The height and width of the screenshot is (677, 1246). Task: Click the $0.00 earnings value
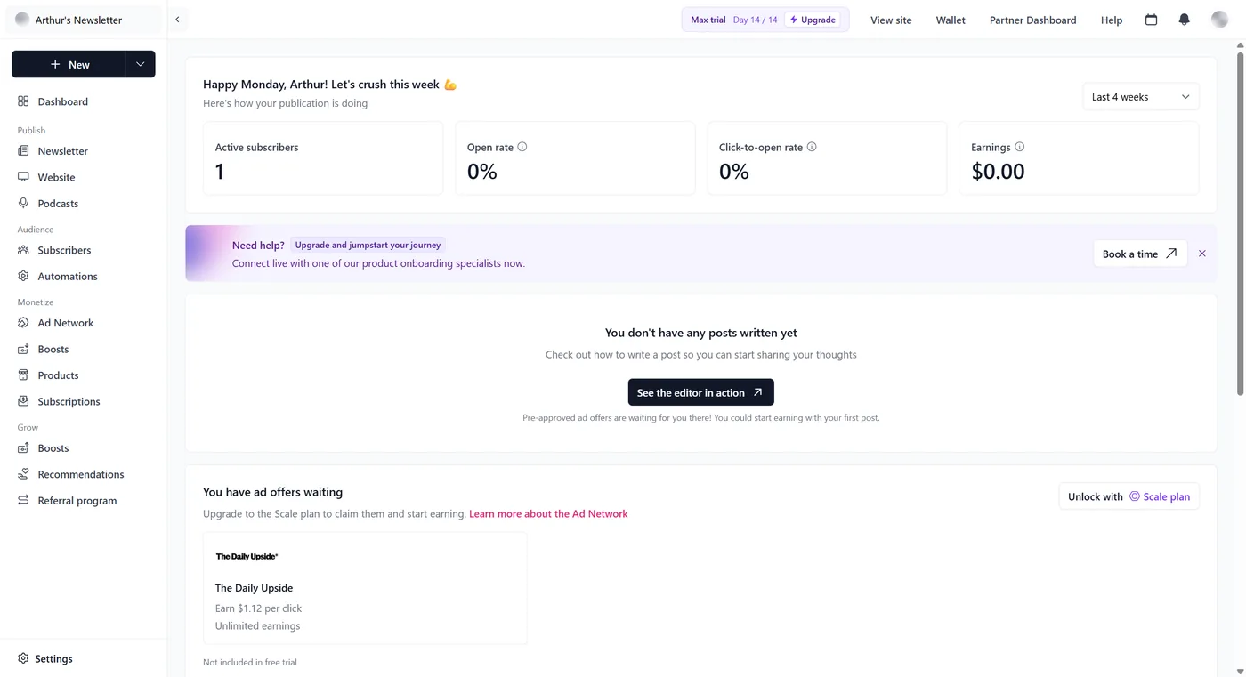click(998, 171)
